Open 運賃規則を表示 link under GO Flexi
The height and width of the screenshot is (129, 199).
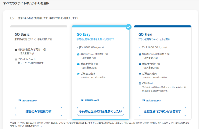[x=154, y=100]
